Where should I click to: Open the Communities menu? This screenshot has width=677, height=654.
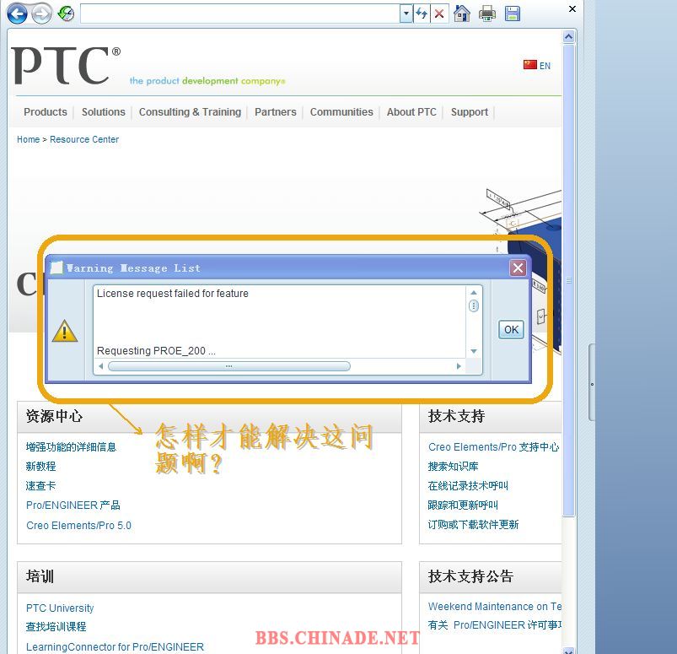pyautogui.click(x=341, y=112)
